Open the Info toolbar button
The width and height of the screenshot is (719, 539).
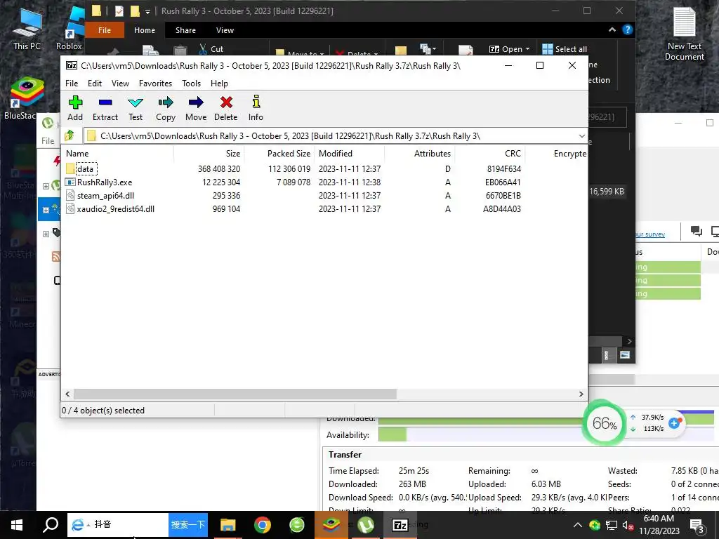(256, 108)
